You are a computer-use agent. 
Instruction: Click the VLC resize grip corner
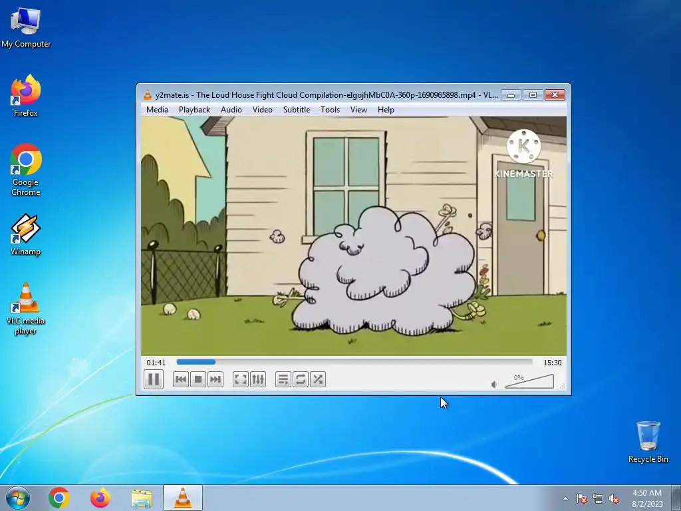point(563,387)
